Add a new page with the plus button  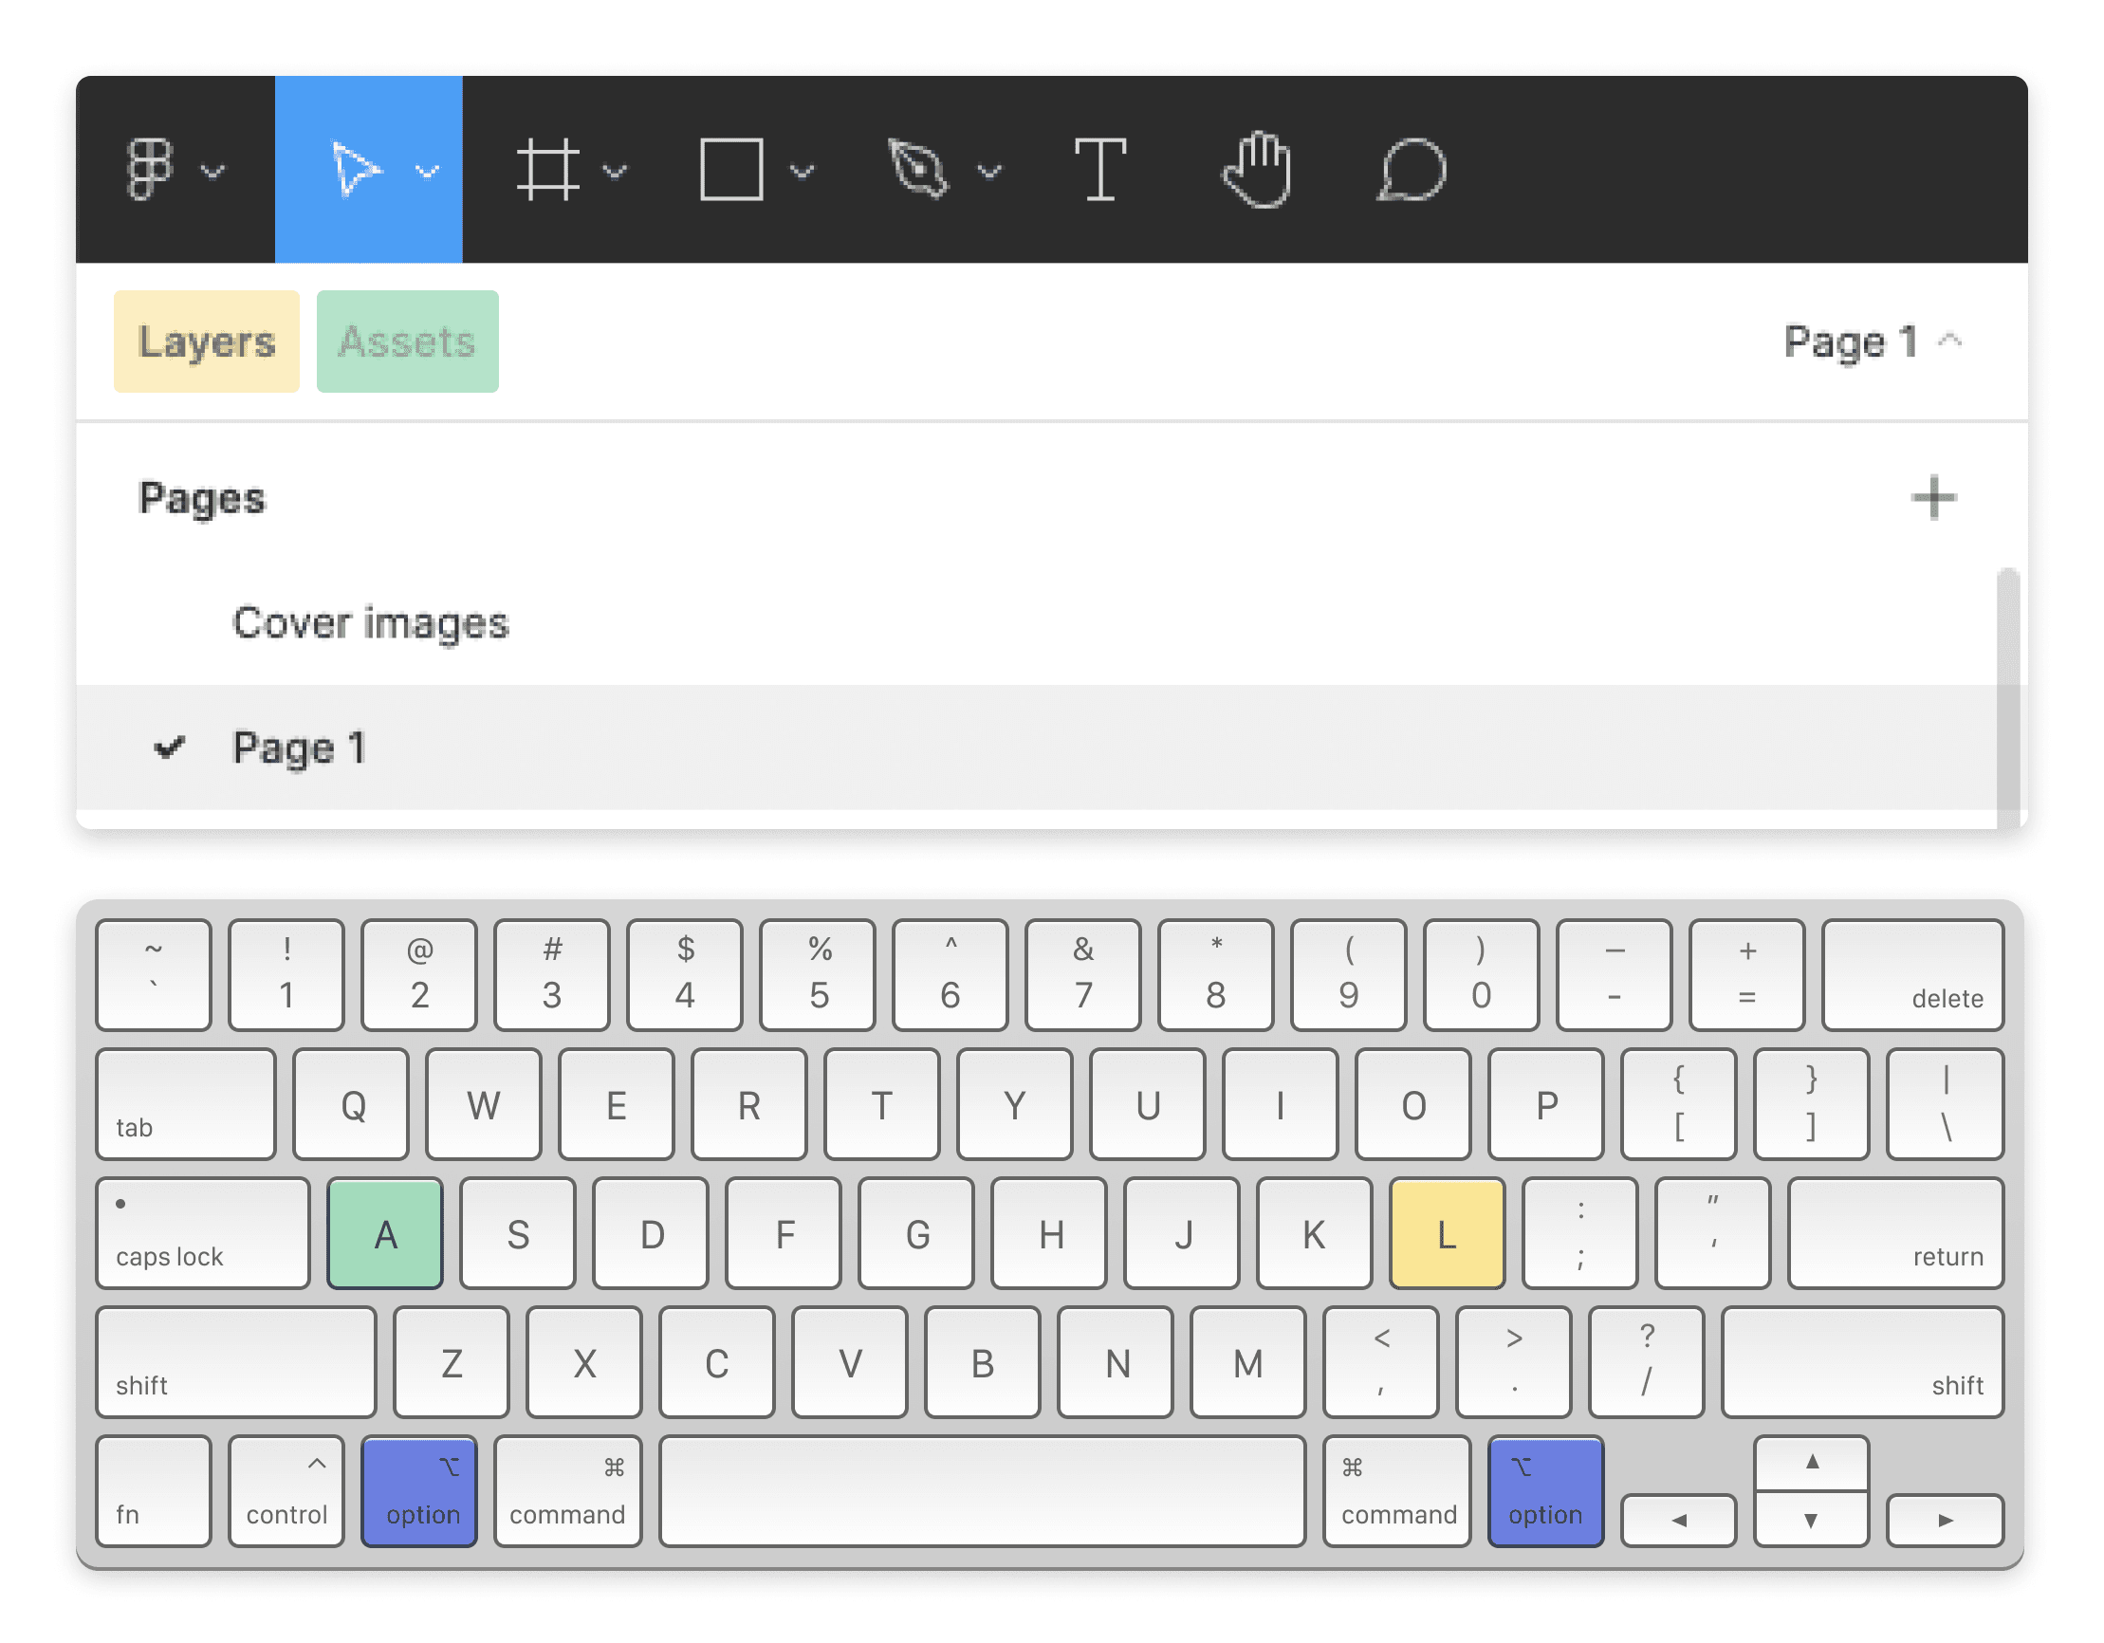(1933, 497)
